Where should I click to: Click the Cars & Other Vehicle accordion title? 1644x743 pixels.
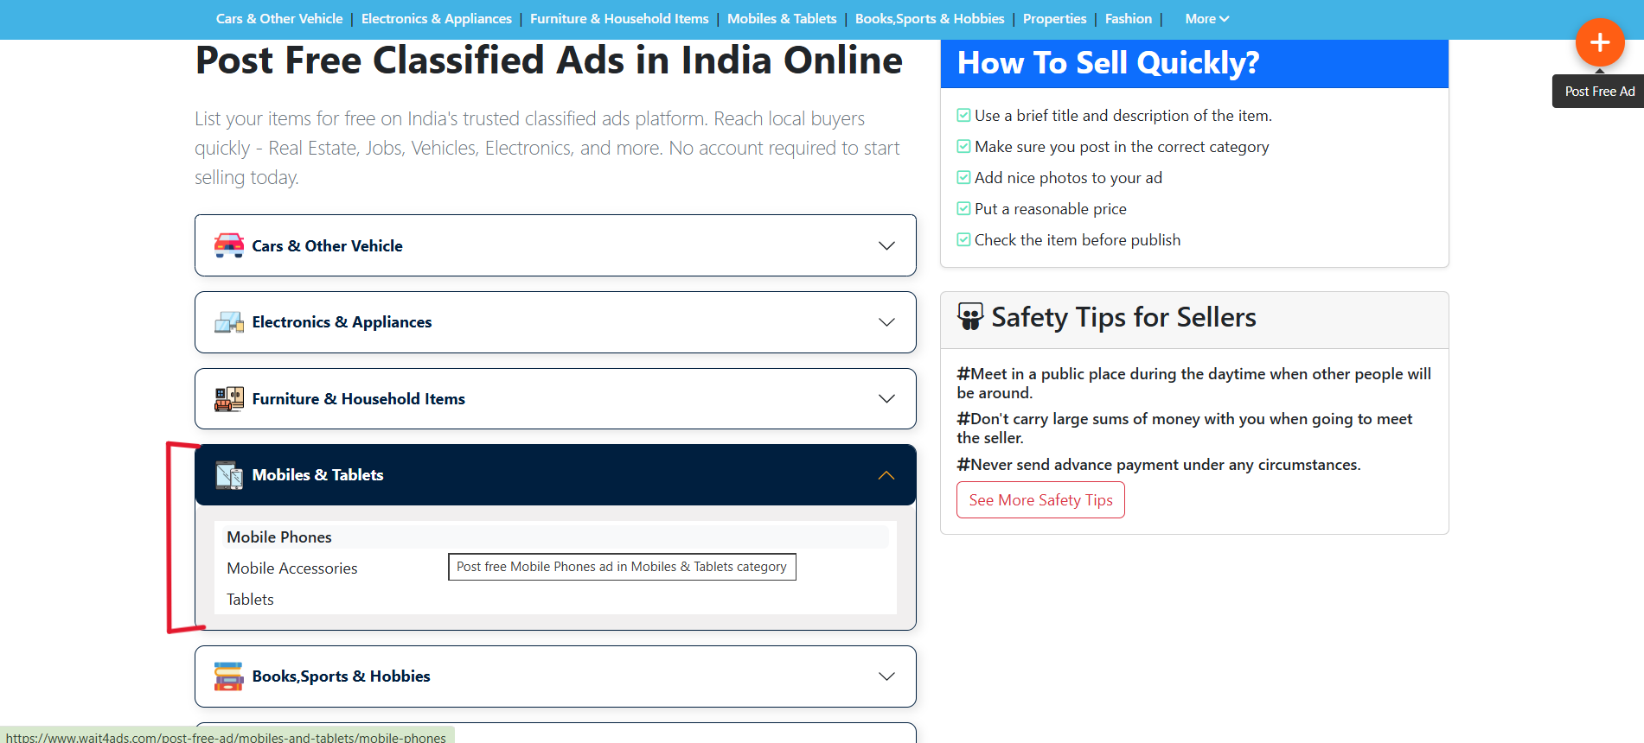tap(327, 246)
